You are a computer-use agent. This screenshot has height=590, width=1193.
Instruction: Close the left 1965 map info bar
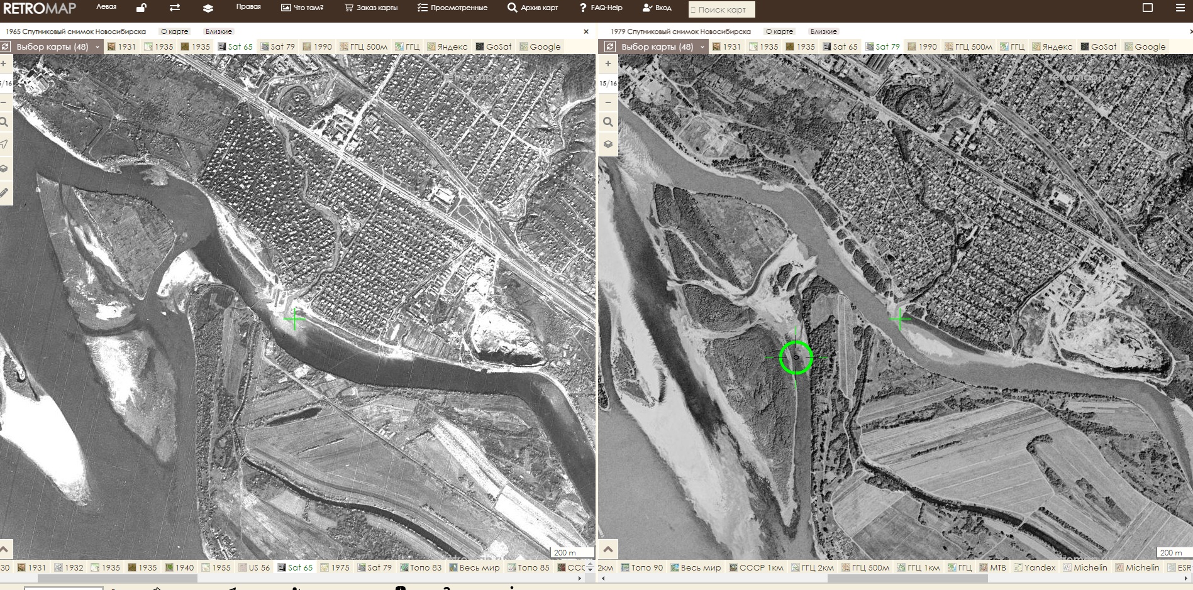[x=586, y=31]
